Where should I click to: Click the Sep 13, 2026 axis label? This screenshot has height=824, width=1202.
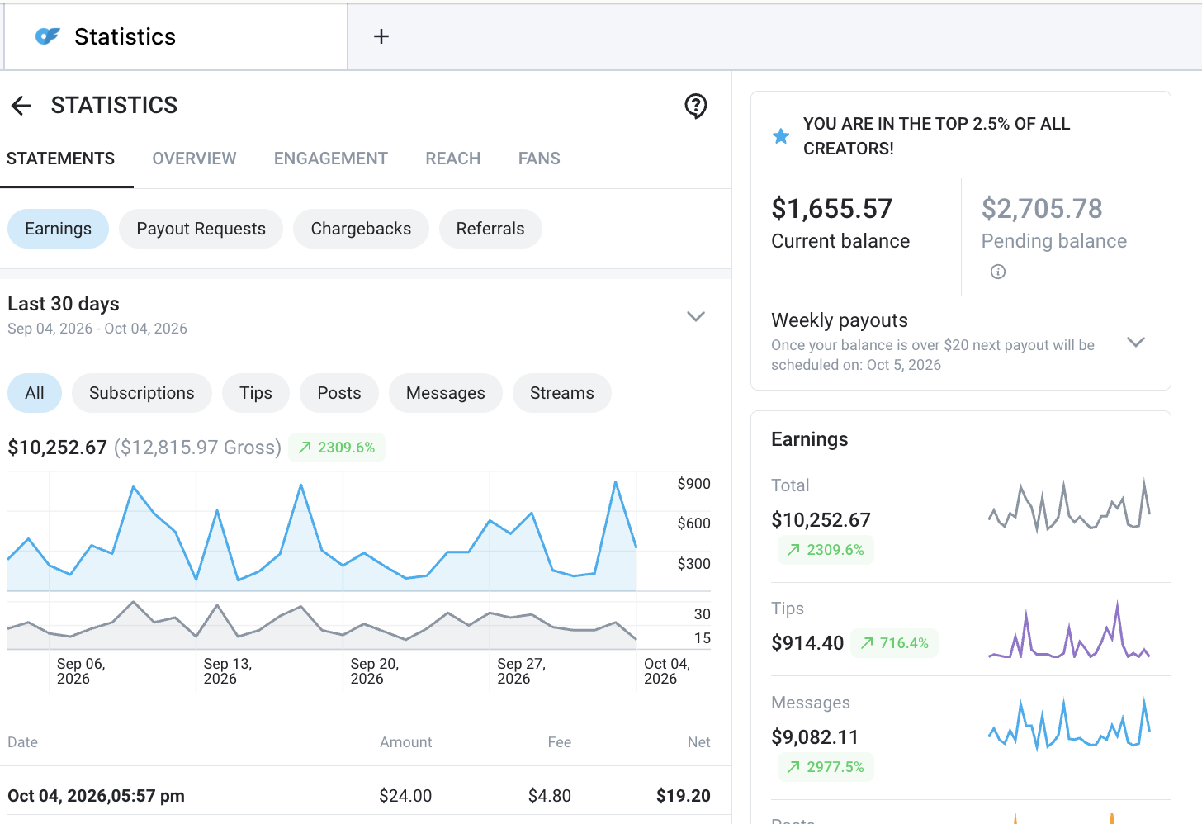[x=228, y=671]
